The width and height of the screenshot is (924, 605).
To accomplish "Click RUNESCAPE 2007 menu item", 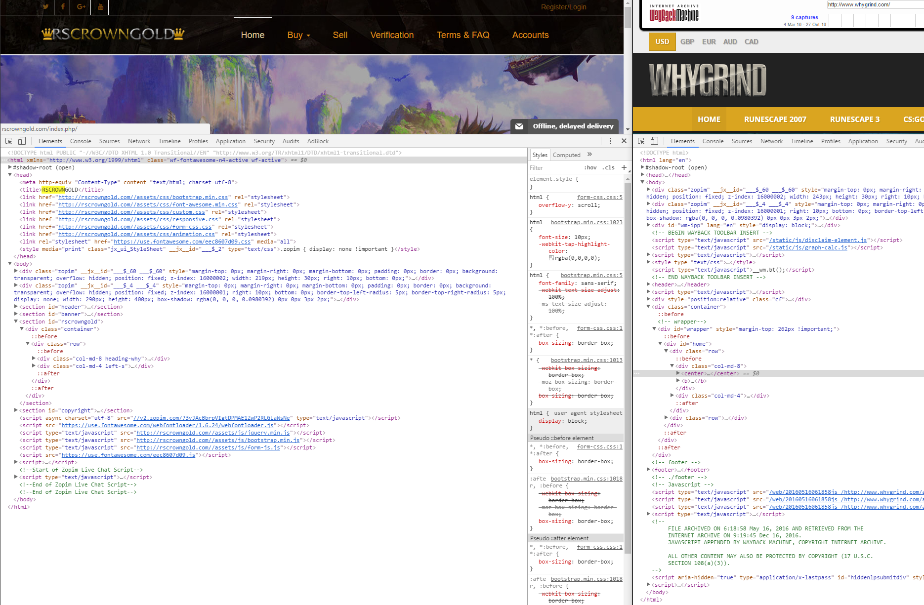I will [775, 120].
